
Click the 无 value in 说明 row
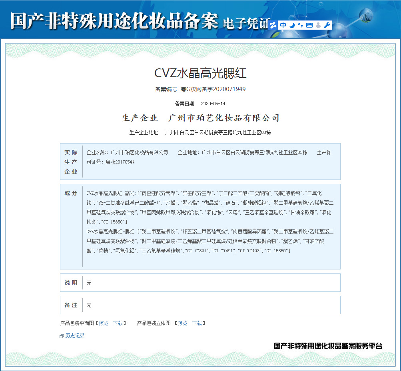pyautogui.click(x=89, y=283)
